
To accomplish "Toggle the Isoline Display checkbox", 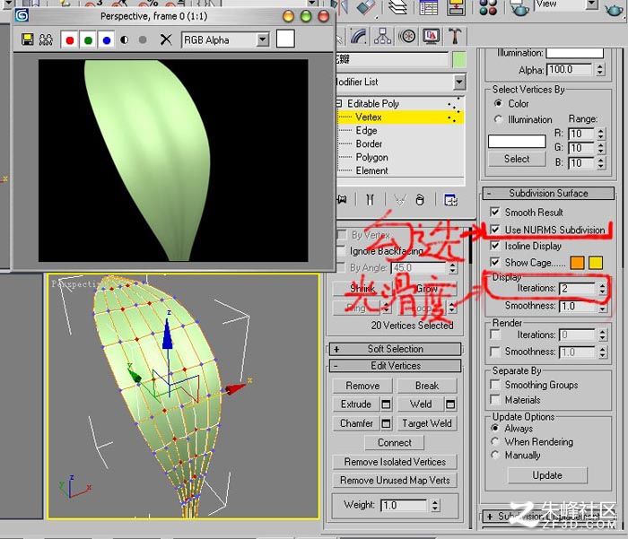I will (x=495, y=246).
